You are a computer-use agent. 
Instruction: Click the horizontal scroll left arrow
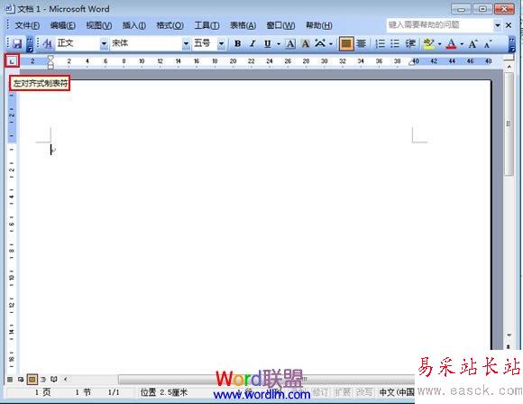pos(65,380)
